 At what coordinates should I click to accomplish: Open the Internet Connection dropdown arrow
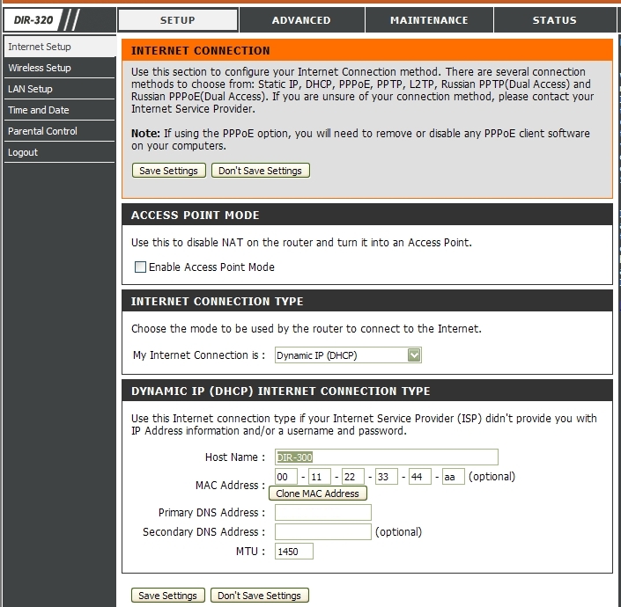[x=414, y=355]
